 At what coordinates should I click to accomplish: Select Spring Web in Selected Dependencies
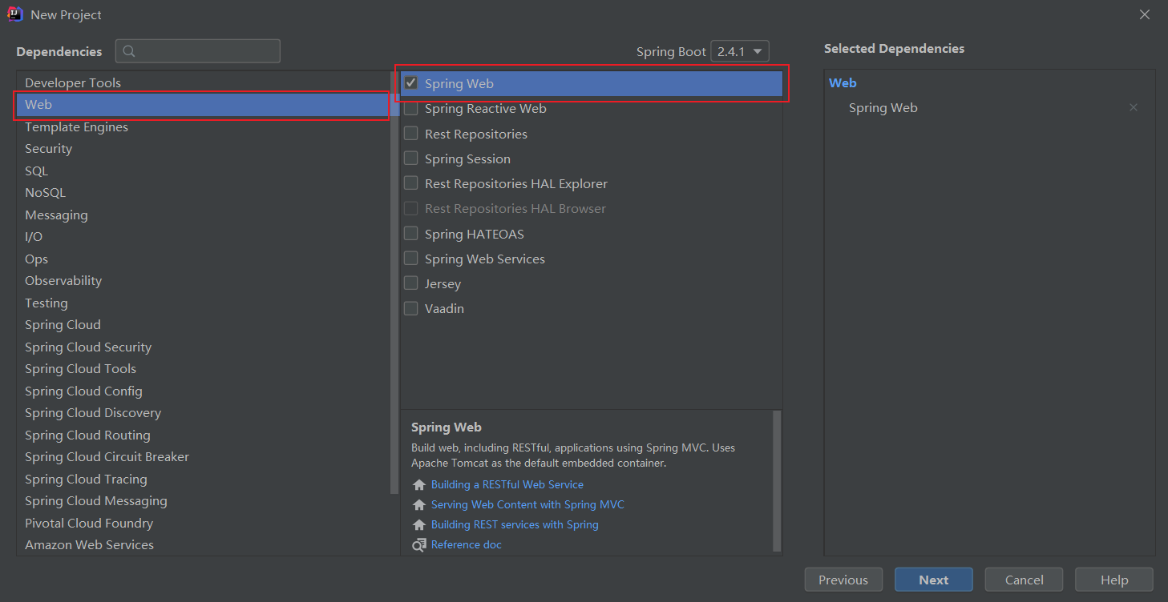tap(883, 107)
